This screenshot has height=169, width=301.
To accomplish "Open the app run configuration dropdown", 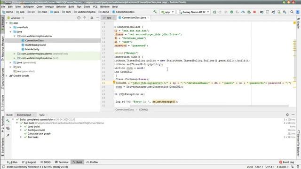I will click(167, 12).
